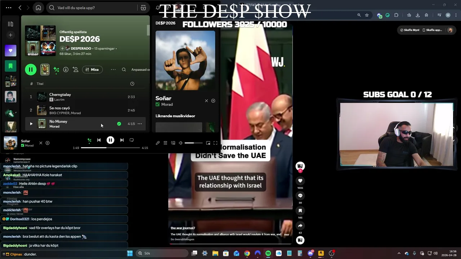Viewport: 461px width, 259px height.
Task: Skip to previous track
Action: [x=99, y=140]
